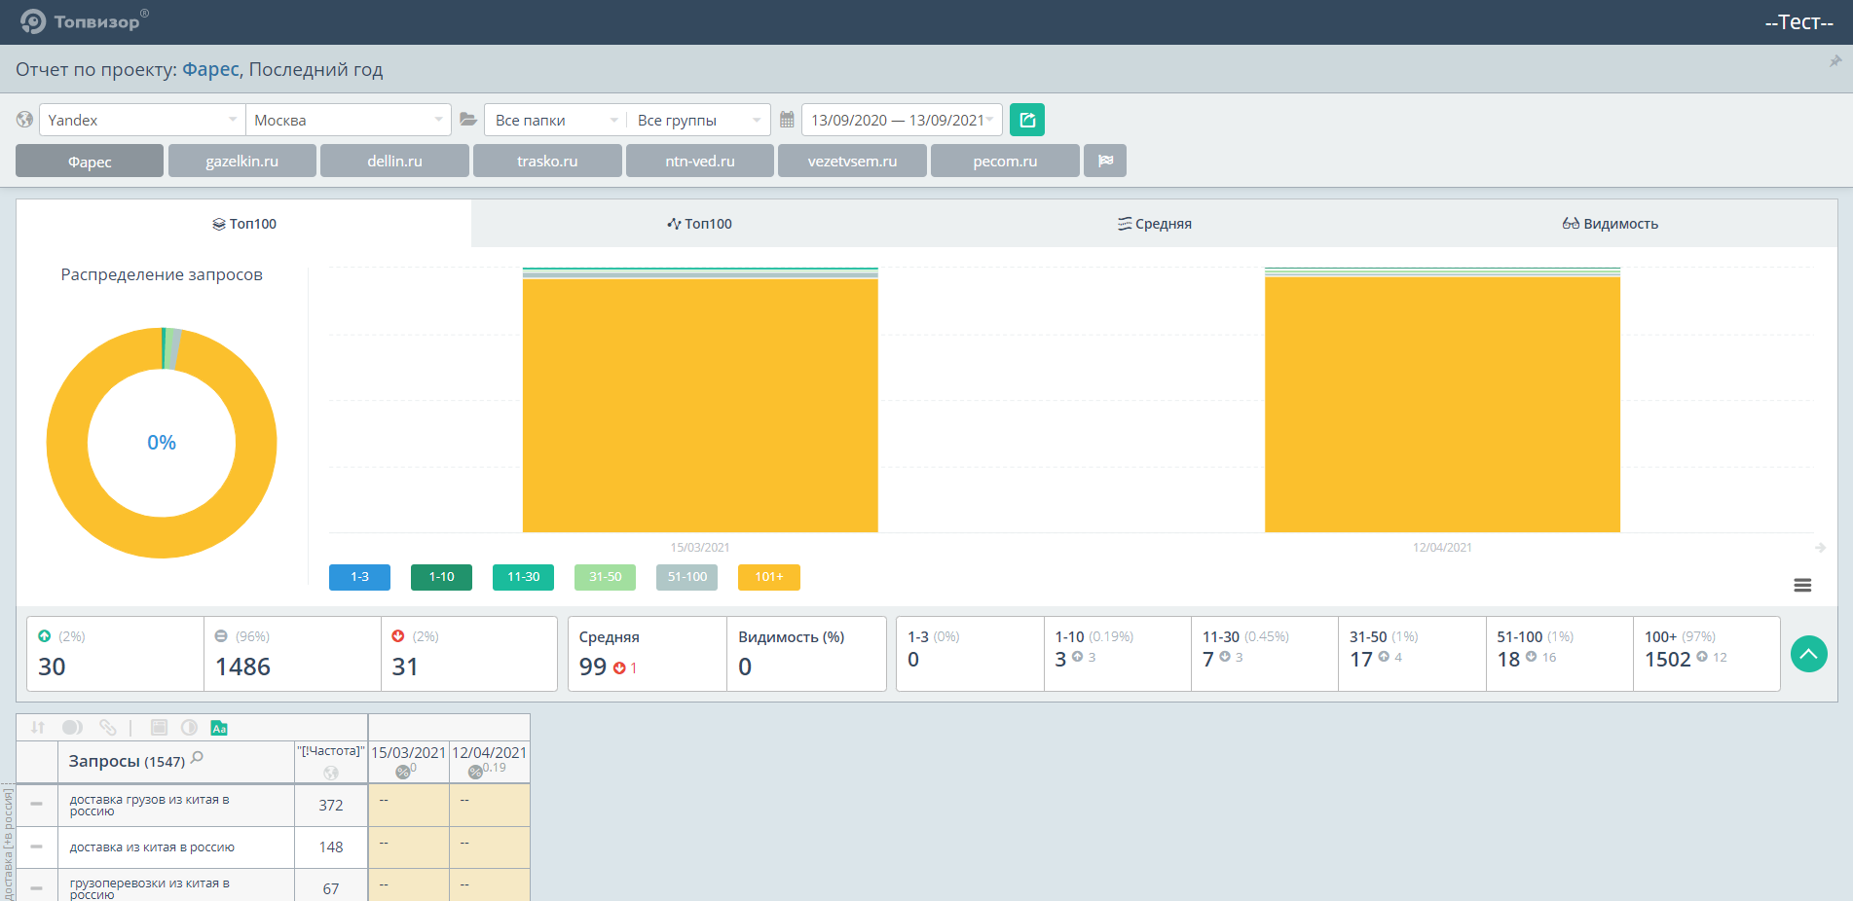Click the link chain icon in table toolbar
Image resolution: width=1853 pixels, height=901 pixels.
(108, 728)
